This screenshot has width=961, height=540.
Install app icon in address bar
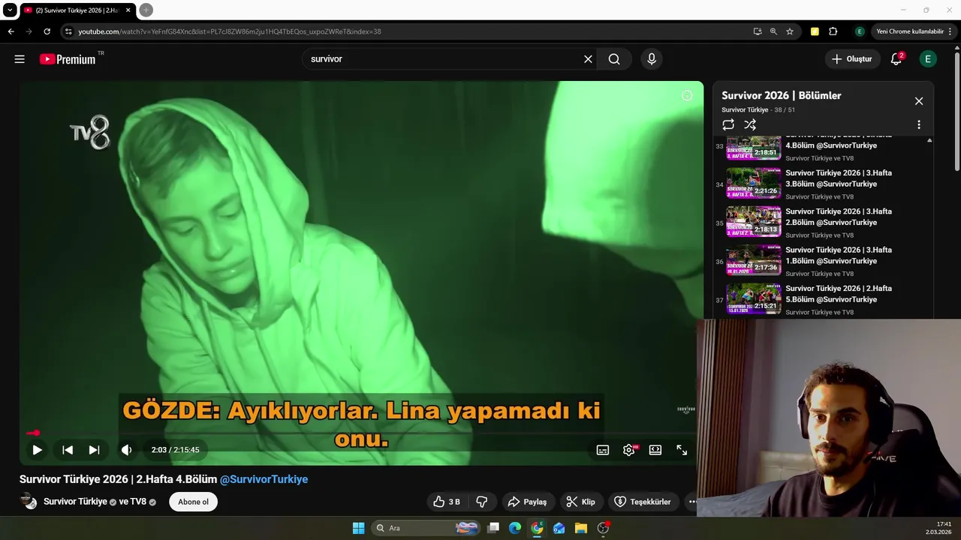[758, 31]
